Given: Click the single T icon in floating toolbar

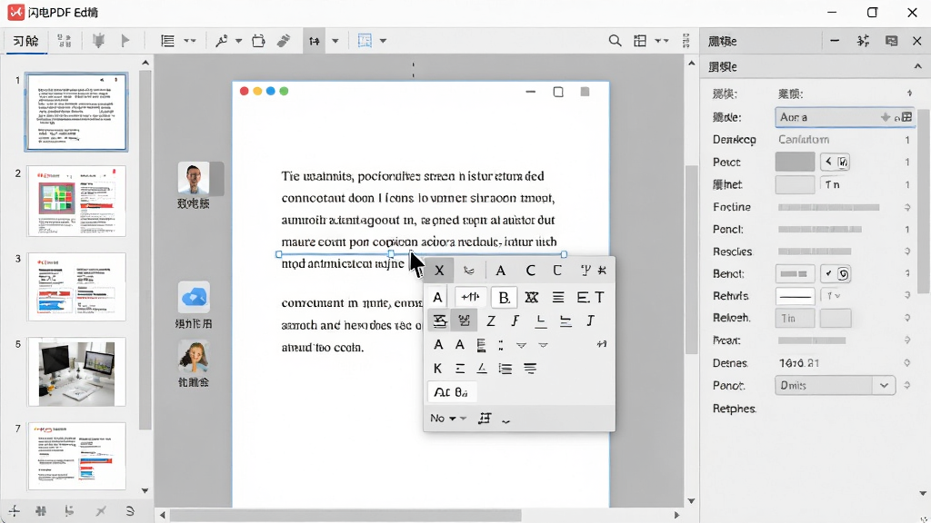Looking at the screenshot, I should (x=600, y=297).
